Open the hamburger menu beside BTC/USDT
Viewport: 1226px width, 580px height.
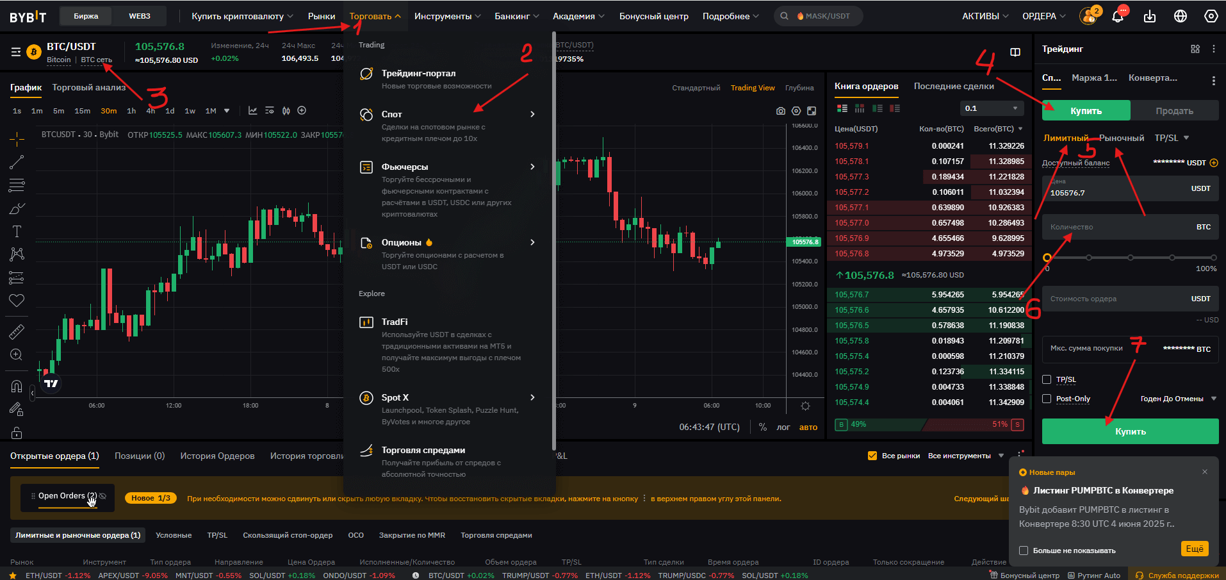[16, 52]
